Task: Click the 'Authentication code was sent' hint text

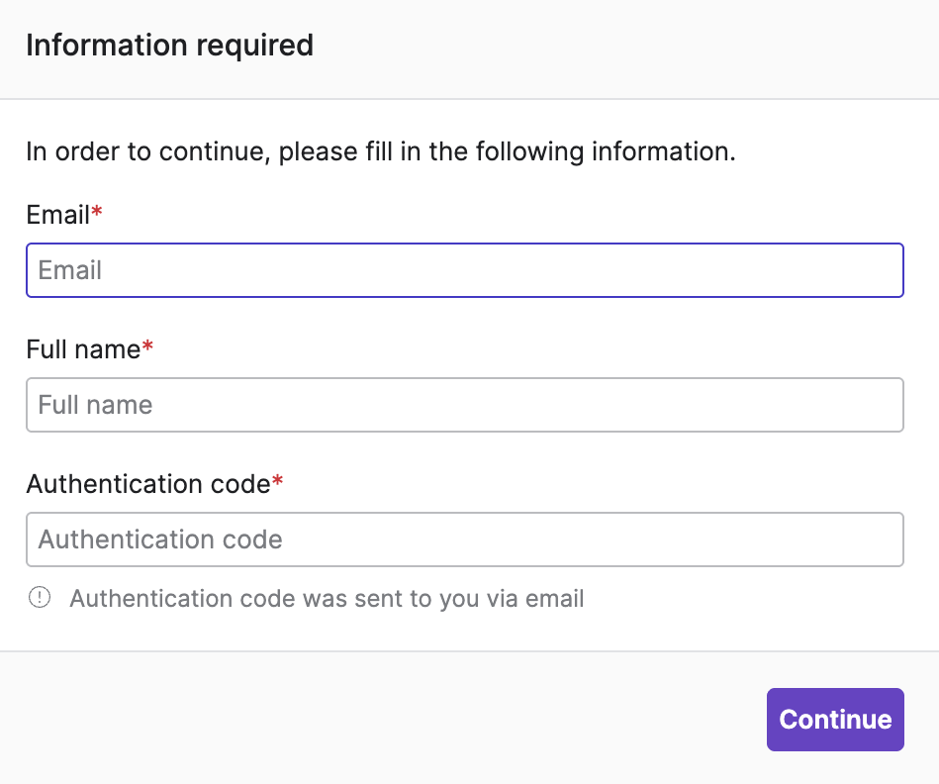Action: (x=327, y=599)
